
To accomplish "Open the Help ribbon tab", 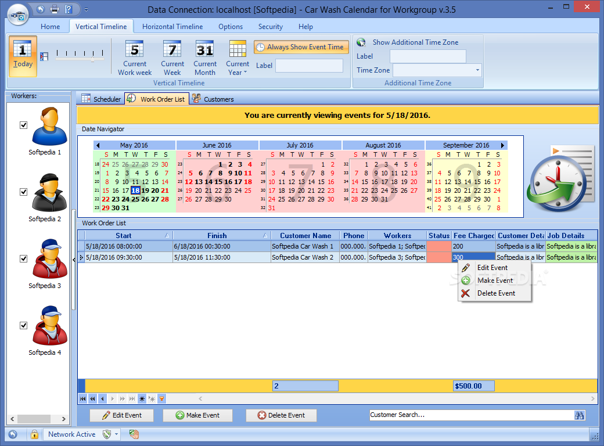I will pyautogui.click(x=305, y=27).
